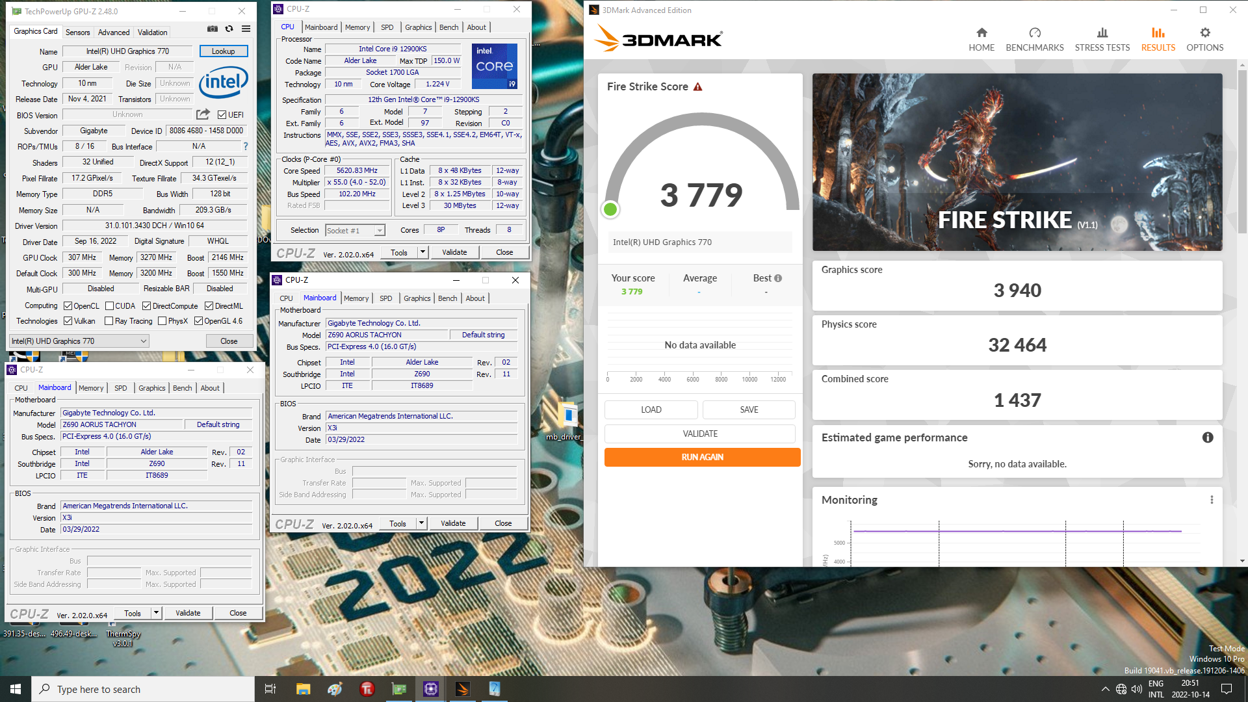
Task: Switch to Sensors tab in GPU-Z
Action: coord(77,32)
